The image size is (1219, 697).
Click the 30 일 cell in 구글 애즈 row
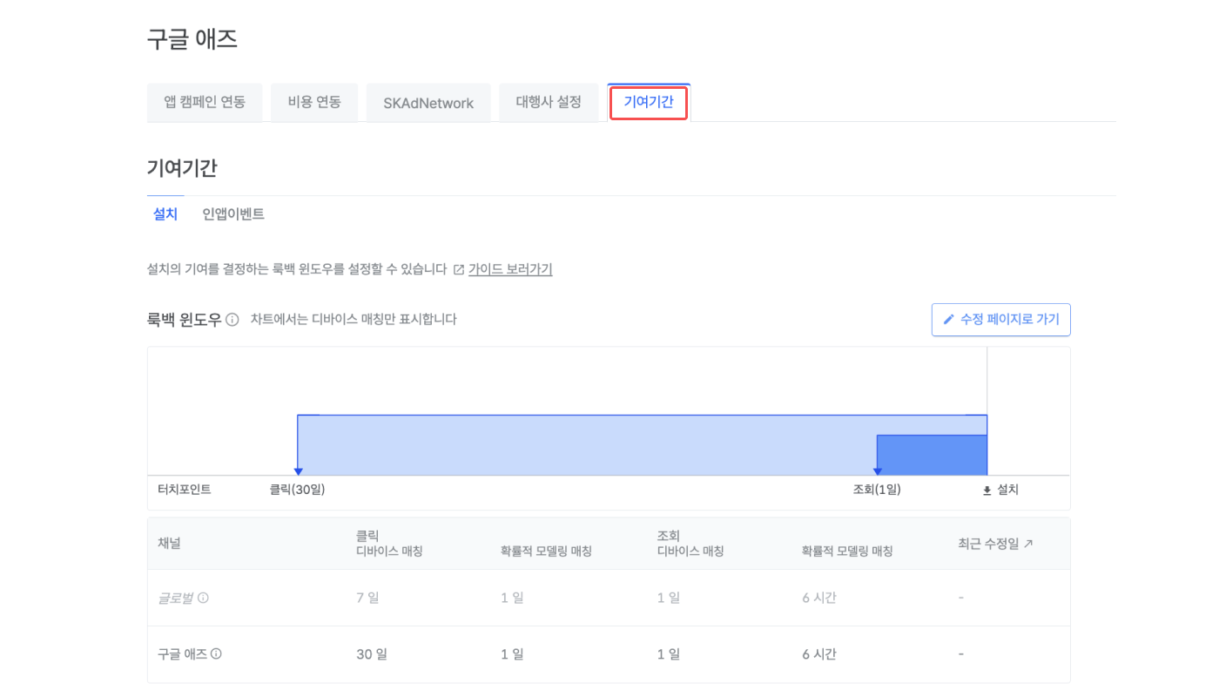(372, 654)
